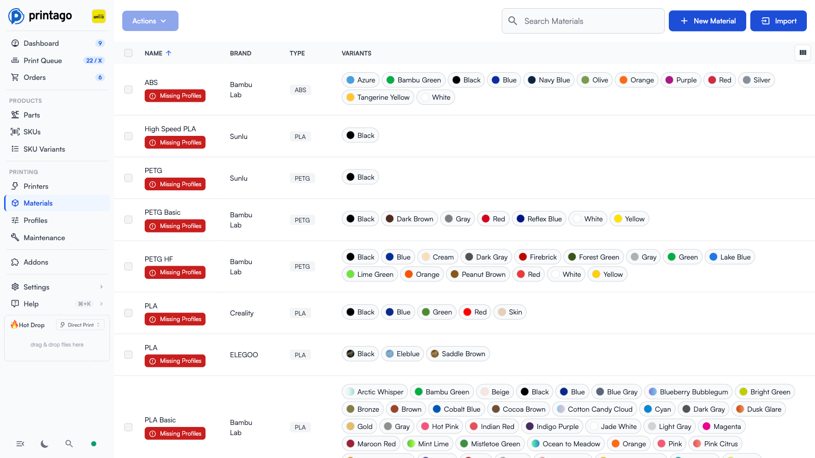Click Missing Profiles badge for PETG HF
The image size is (815, 458).
pos(175,272)
